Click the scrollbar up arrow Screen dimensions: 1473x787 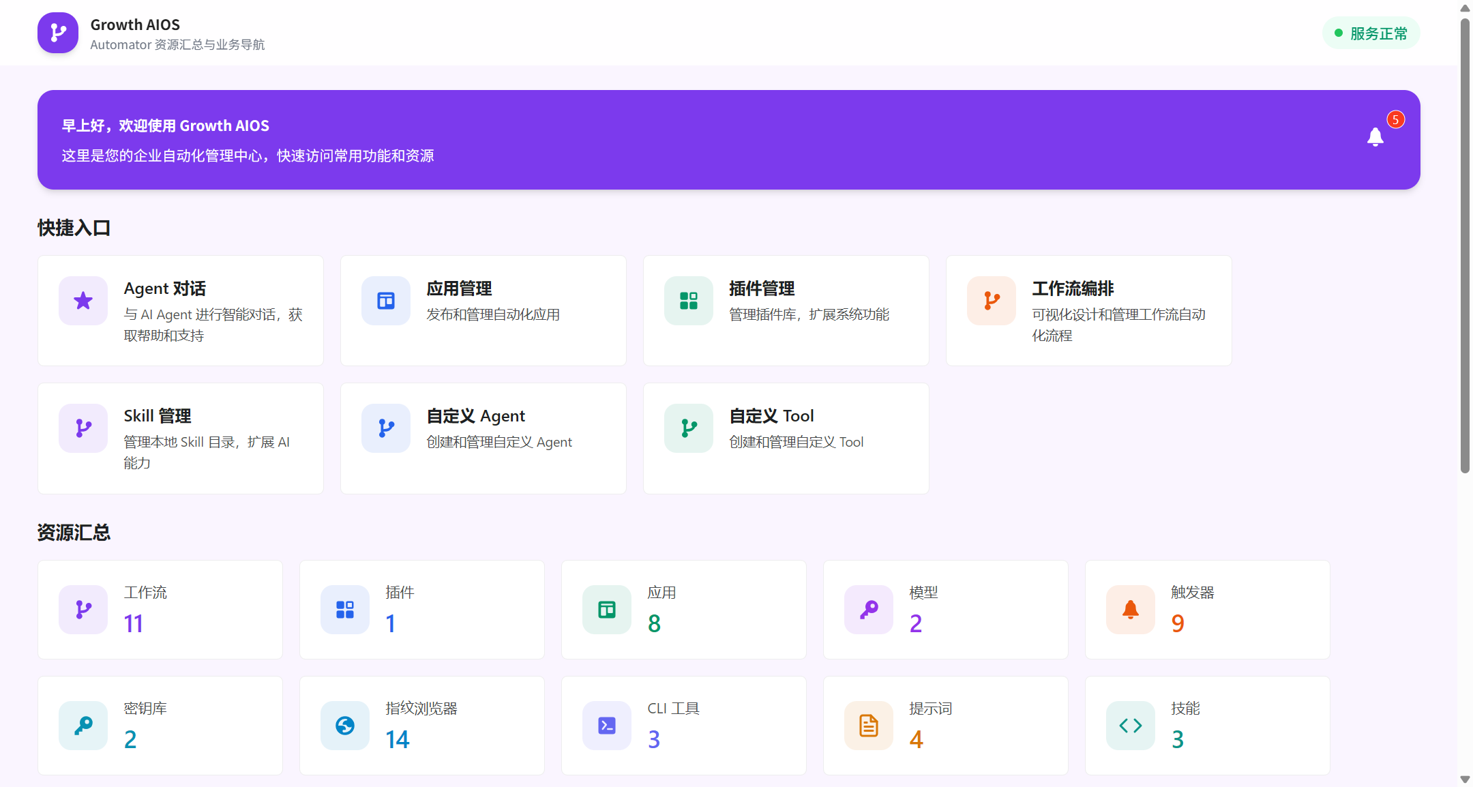[x=1465, y=8]
